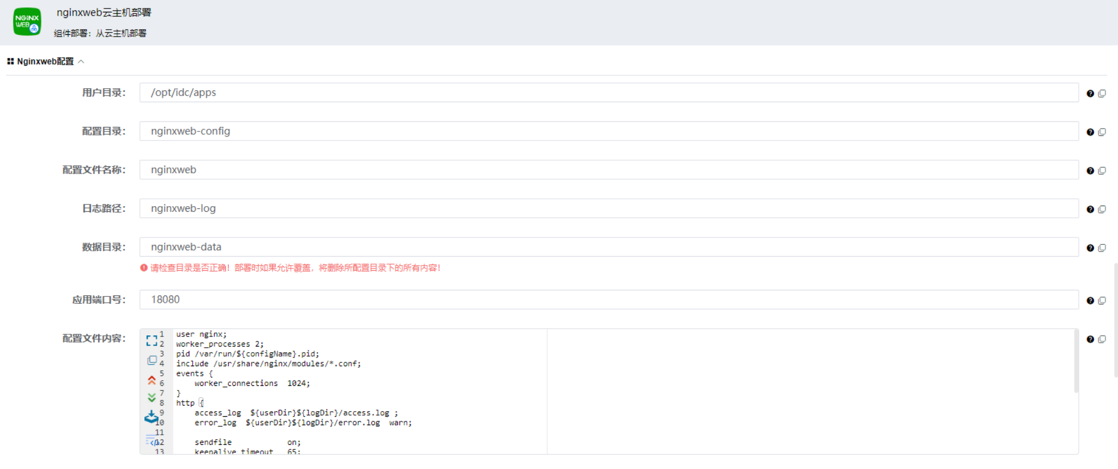Click the 'user nginx;' code line
The image size is (1118, 469).
(x=201, y=334)
